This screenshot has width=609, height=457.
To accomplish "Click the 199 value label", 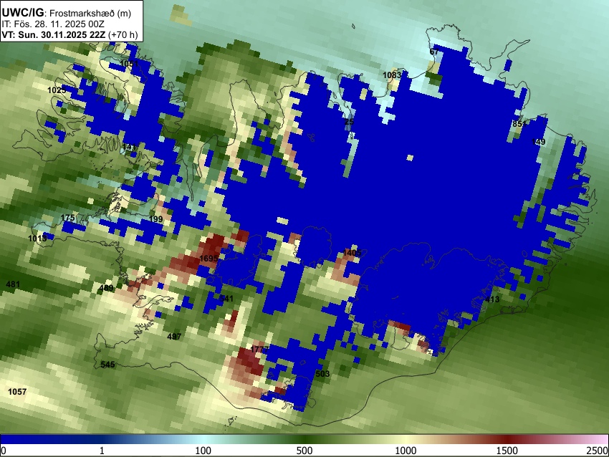I will 155,219.
